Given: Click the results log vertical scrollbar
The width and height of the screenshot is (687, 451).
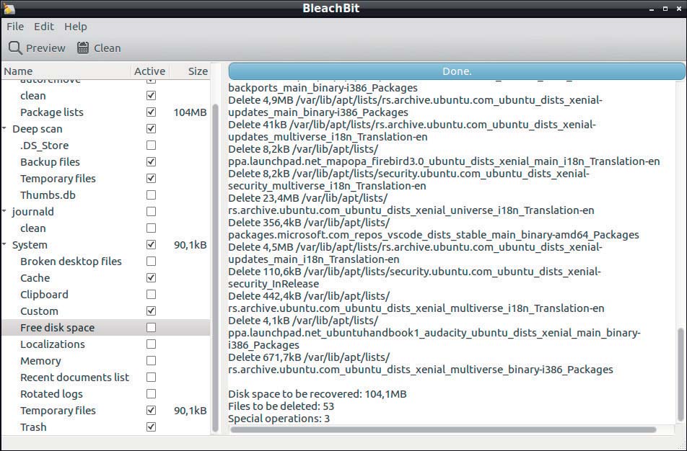Looking at the screenshot, I should (681, 374).
